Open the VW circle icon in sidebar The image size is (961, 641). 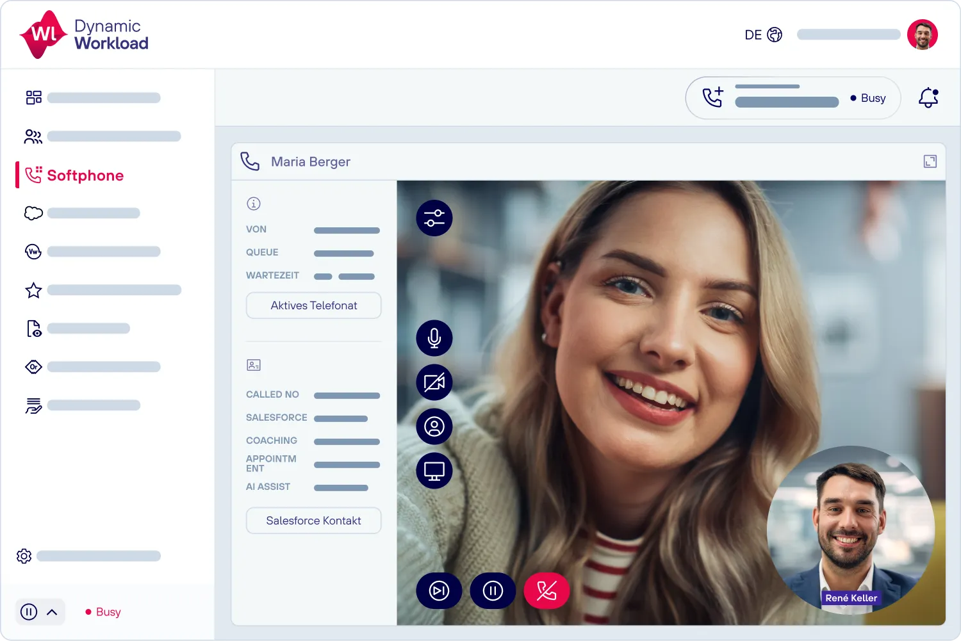[33, 252]
